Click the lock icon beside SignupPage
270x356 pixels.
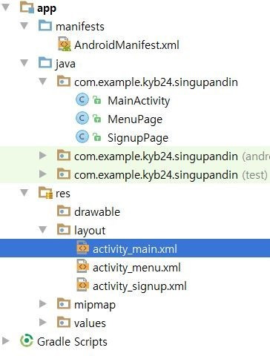[x=96, y=137]
